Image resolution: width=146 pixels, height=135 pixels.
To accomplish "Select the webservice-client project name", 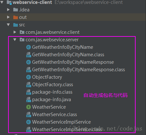I will [32, 2].
